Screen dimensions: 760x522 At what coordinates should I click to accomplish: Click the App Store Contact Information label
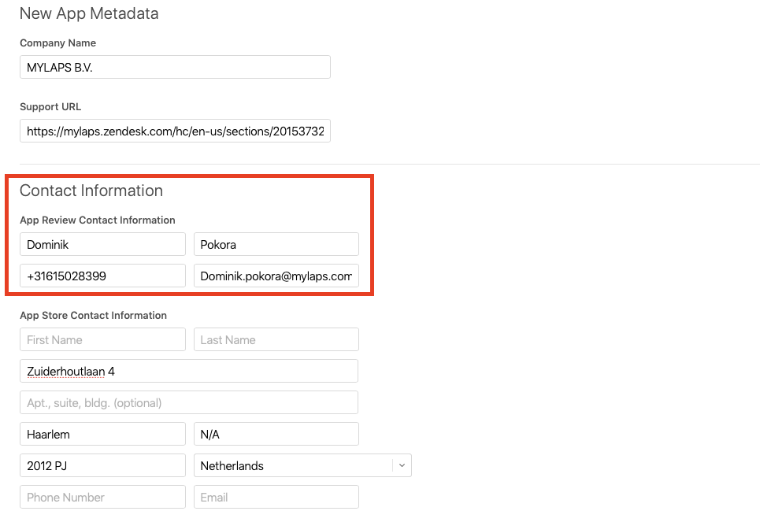coord(93,316)
